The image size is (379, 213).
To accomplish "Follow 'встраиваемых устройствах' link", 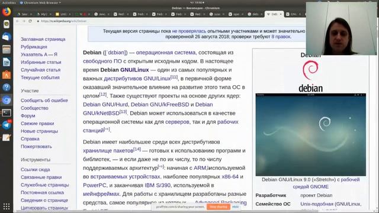I will click(x=125, y=177).
